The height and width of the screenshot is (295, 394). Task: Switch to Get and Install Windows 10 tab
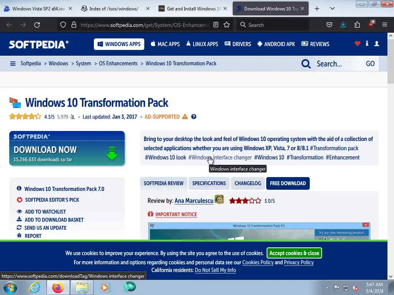194,8
